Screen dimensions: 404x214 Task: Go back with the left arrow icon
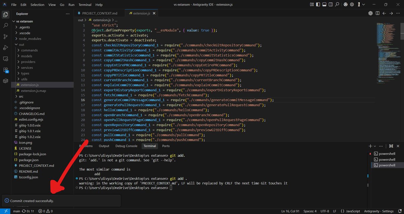(x=384, y=13)
